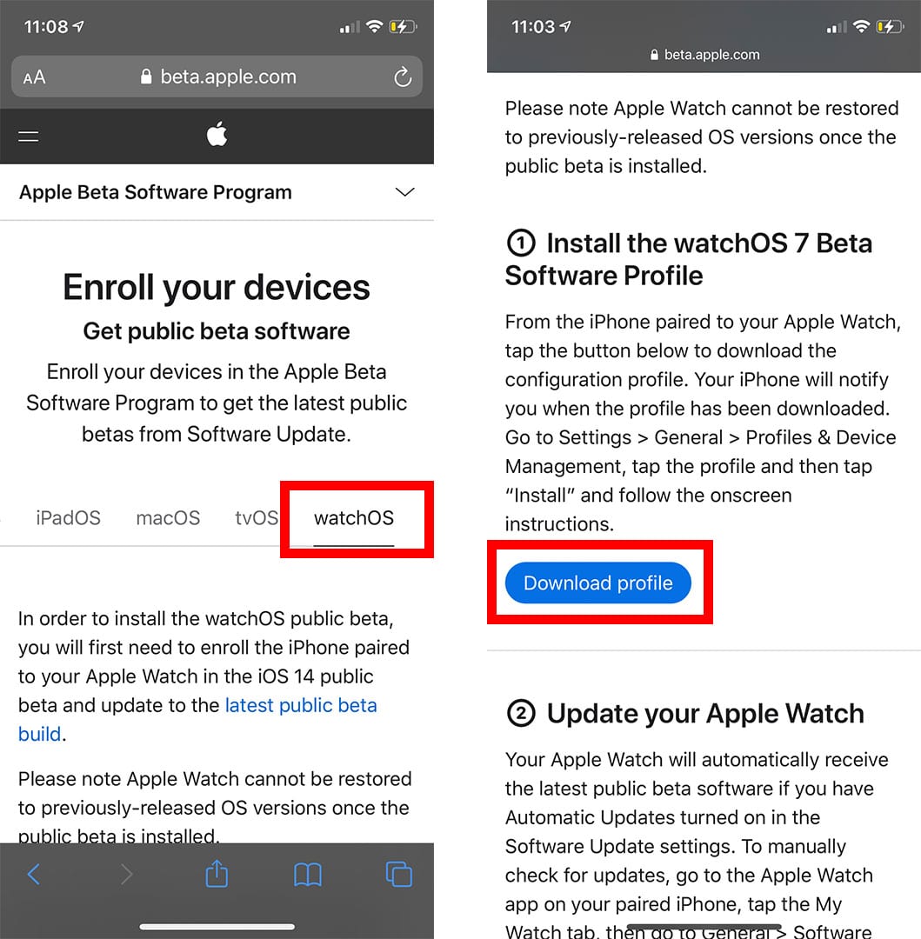Viewport: 921px width, 939px height.
Task: Reload the page with refresh icon
Action: [x=403, y=77]
